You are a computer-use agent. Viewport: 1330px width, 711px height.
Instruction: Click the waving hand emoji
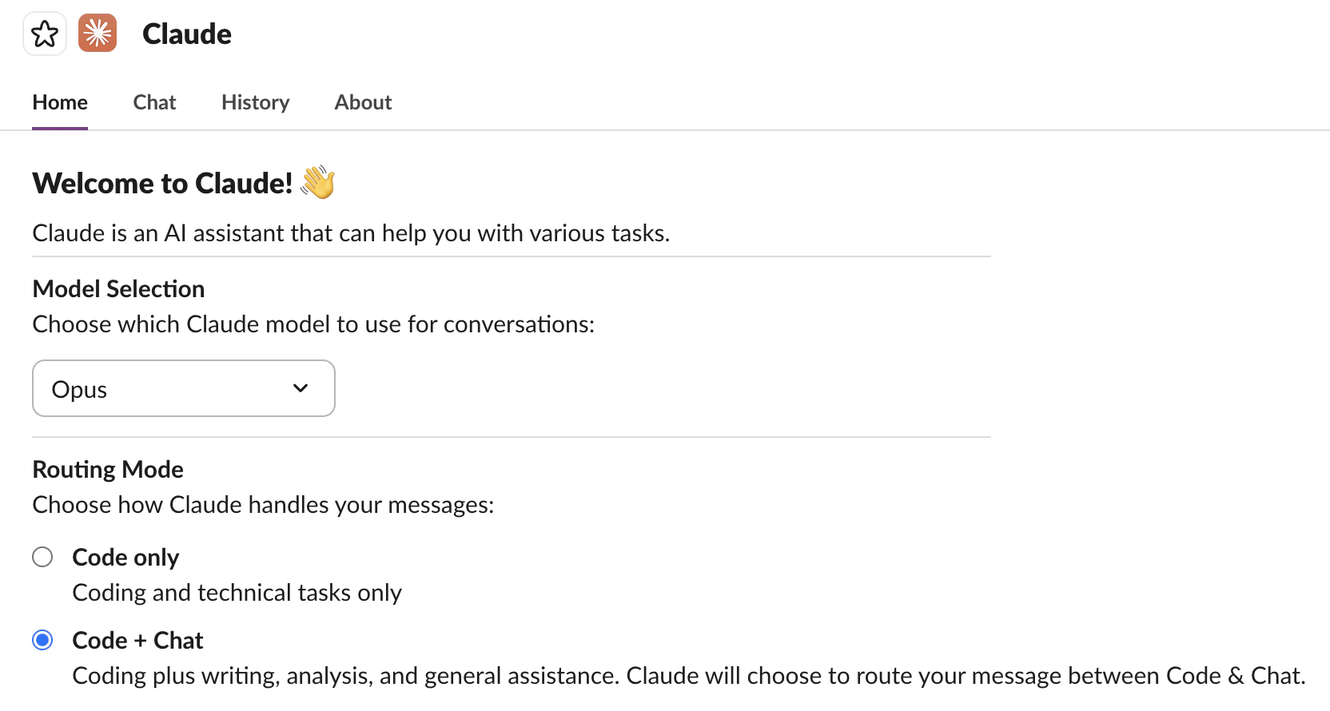click(317, 181)
